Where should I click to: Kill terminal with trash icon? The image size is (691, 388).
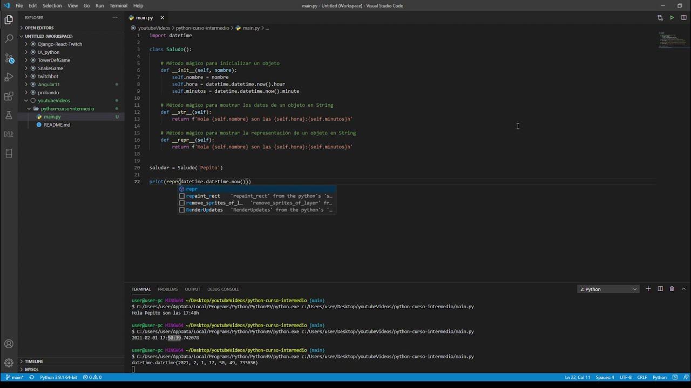[x=672, y=289]
